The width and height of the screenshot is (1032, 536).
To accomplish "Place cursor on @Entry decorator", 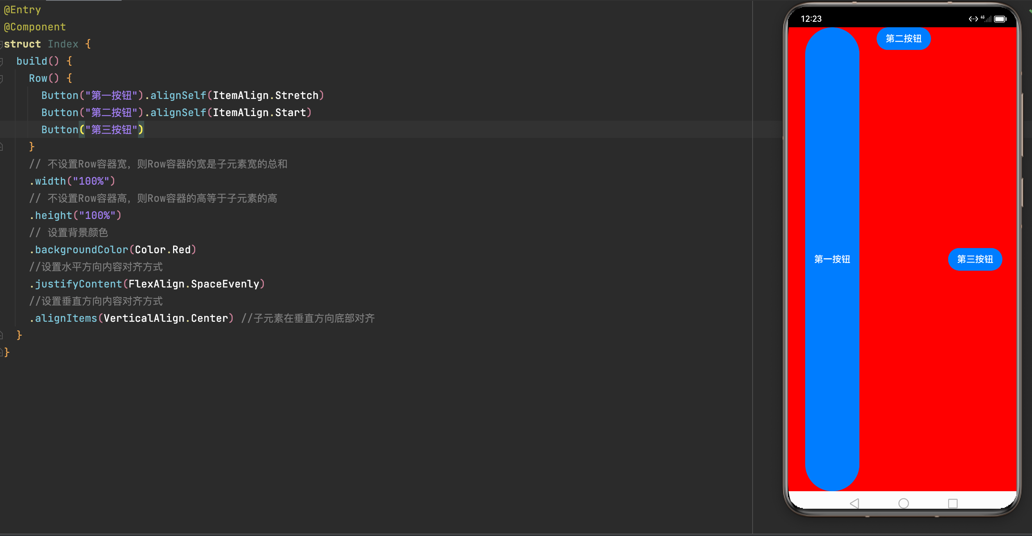I will pyautogui.click(x=23, y=10).
